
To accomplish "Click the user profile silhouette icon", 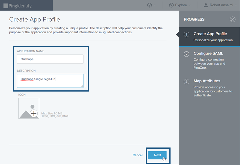I will [x=206, y=5].
